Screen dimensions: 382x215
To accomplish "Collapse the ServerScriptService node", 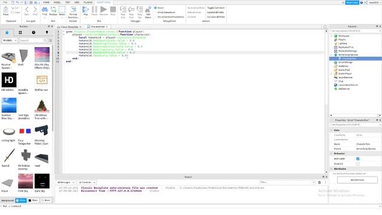I will (331, 55).
